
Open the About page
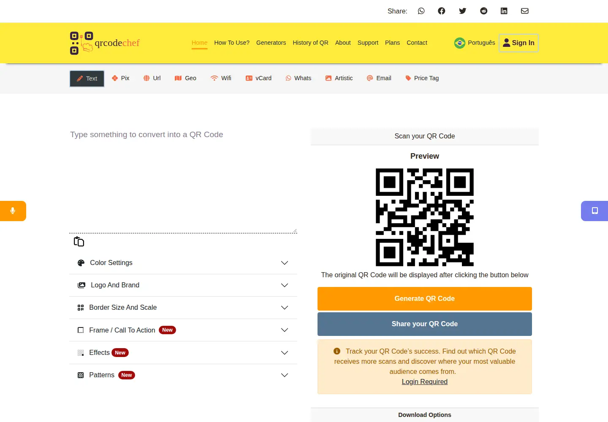point(343,43)
